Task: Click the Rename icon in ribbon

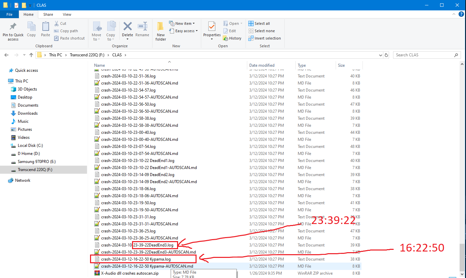Action: tap(142, 27)
